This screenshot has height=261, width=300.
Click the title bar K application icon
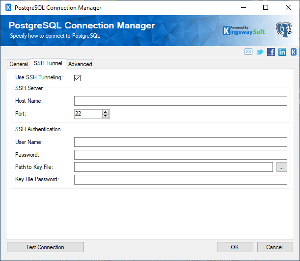(x=8, y=8)
